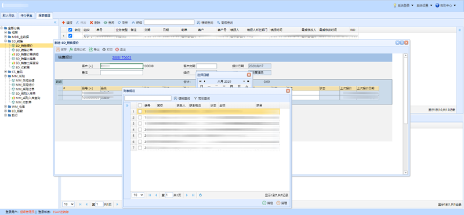Click the red X delete icon

point(92,23)
